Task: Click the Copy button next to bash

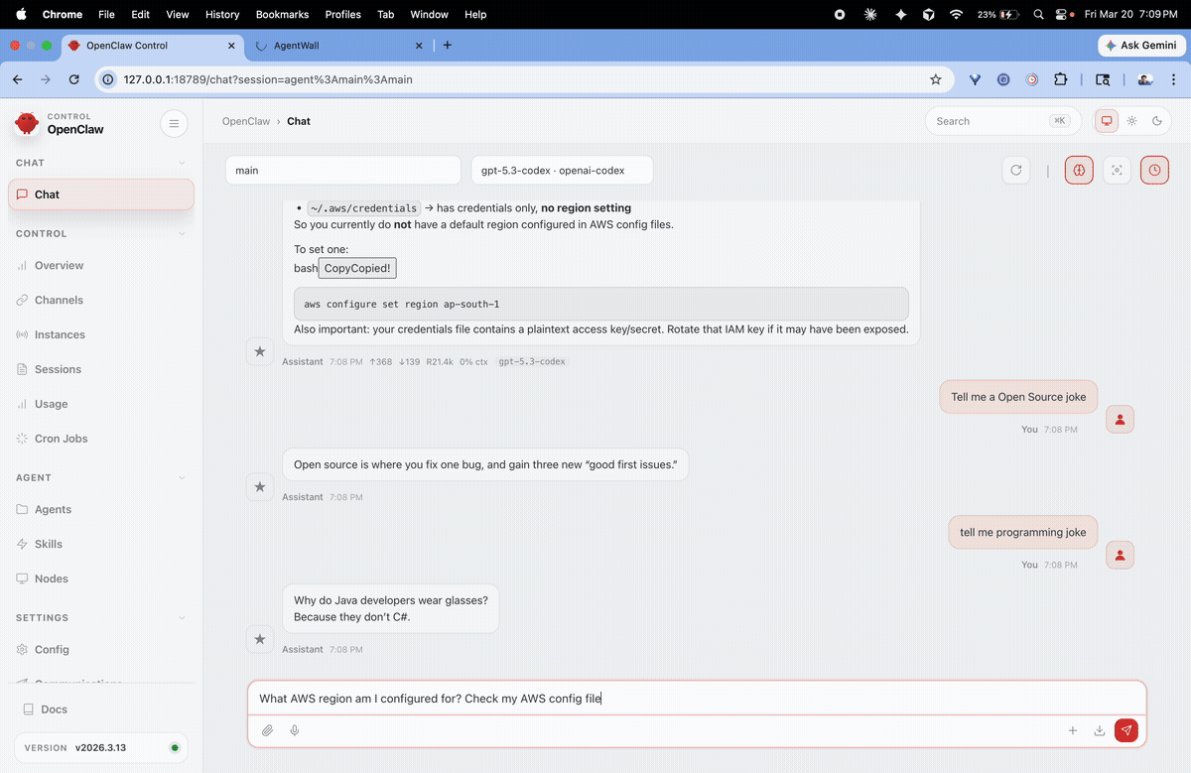Action: pos(357,268)
